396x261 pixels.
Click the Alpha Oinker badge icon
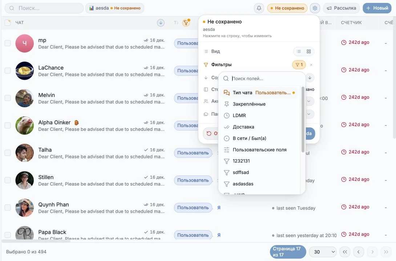pos(76,123)
